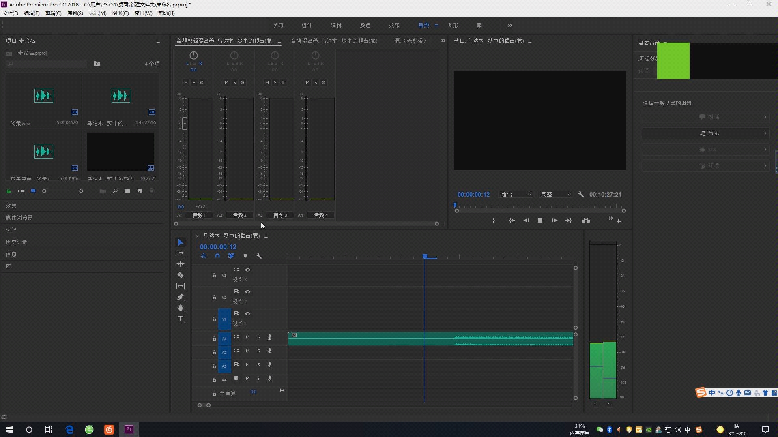Image resolution: width=778 pixels, height=437 pixels.
Task: Open the 标记 panel
Action: click(x=11, y=230)
